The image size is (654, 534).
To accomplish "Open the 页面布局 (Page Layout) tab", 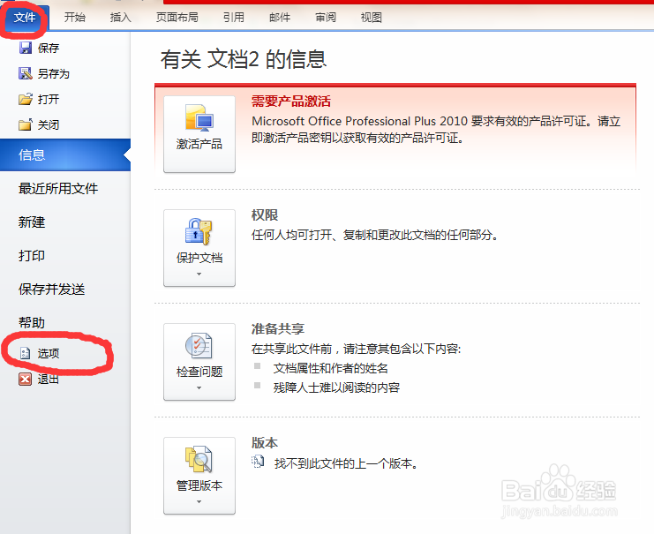I will coord(177,18).
